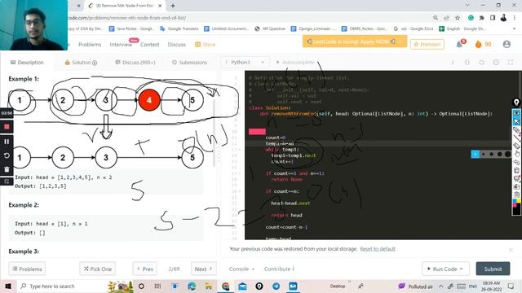Click the LeetCode is hiring banner
This screenshot has height=293, width=522.
(x=355, y=42)
